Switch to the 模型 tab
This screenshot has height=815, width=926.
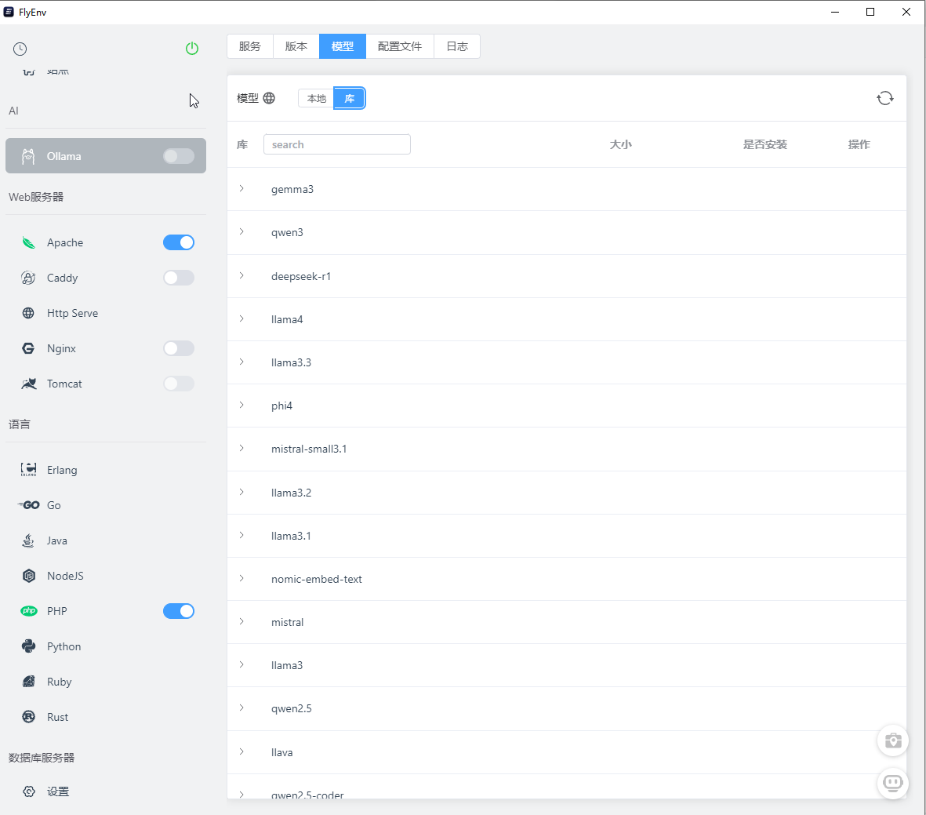pyautogui.click(x=343, y=46)
